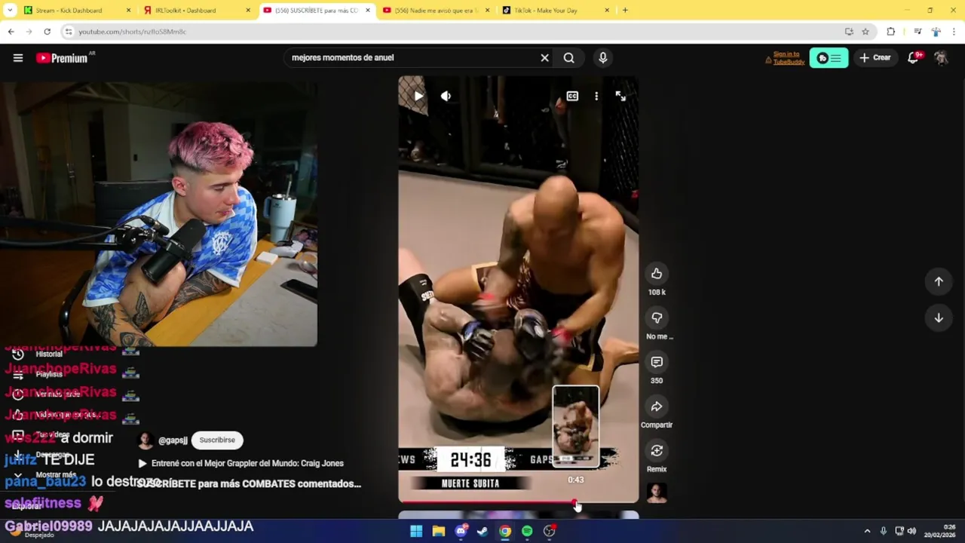The width and height of the screenshot is (965, 543).
Task: Open system tray volume control
Action: pos(911,531)
